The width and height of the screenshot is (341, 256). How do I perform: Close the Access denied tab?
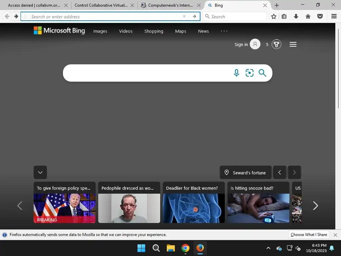tap(66, 5)
